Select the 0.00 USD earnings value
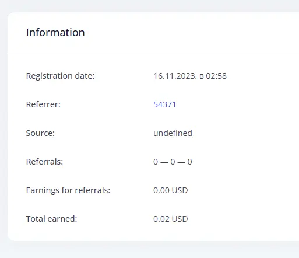The height and width of the screenshot is (258, 299). coord(171,190)
